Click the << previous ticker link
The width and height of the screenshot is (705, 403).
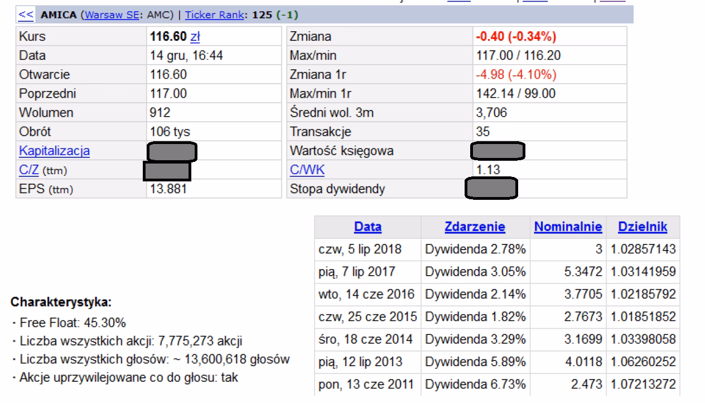coord(26,15)
